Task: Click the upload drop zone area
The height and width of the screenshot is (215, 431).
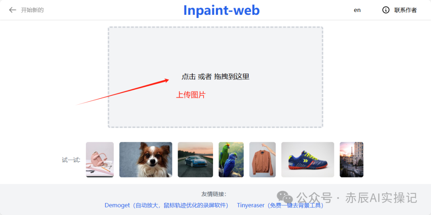Action: [215, 77]
